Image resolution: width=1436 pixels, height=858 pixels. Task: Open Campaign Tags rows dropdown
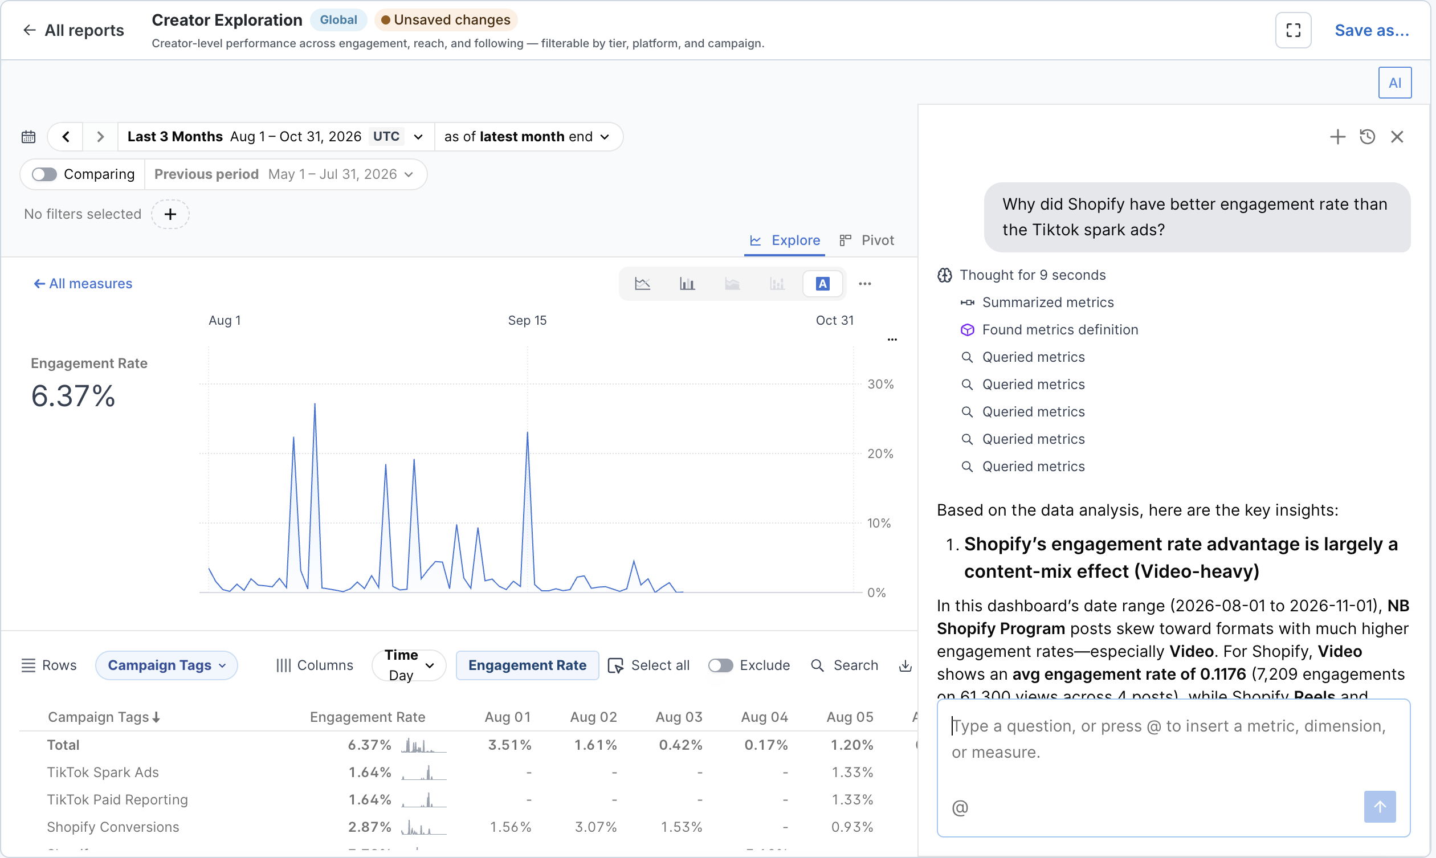click(166, 665)
